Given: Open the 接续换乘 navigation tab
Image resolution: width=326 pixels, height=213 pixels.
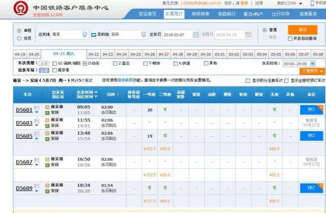Looking at the screenshot, I should click(x=200, y=14).
